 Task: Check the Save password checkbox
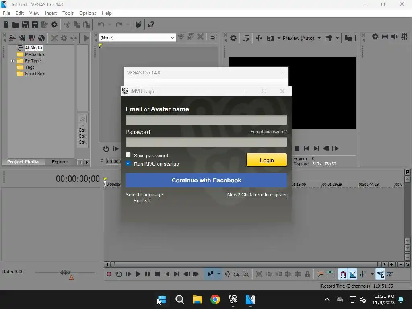tap(128, 155)
